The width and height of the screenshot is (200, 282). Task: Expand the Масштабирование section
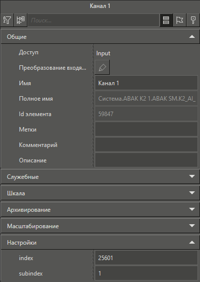pyautogui.click(x=100, y=226)
